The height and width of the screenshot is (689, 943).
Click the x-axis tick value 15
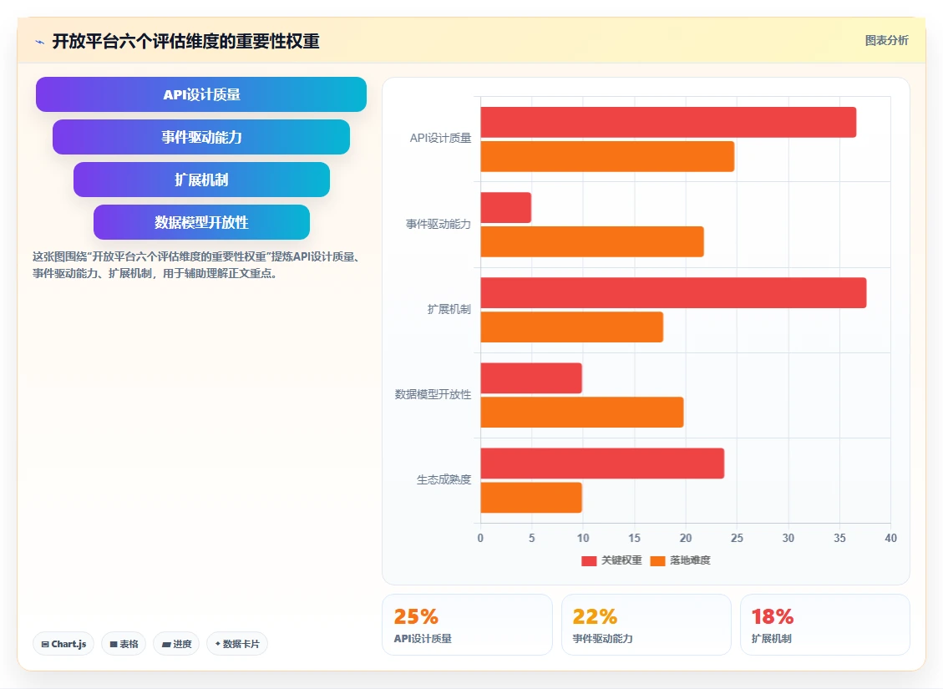click(635, 538)
